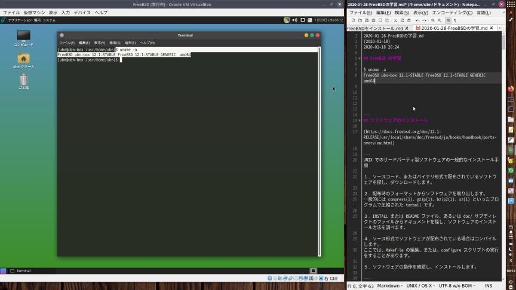
Task: Click the power icon at dock bottom
Action: (511, 282)
